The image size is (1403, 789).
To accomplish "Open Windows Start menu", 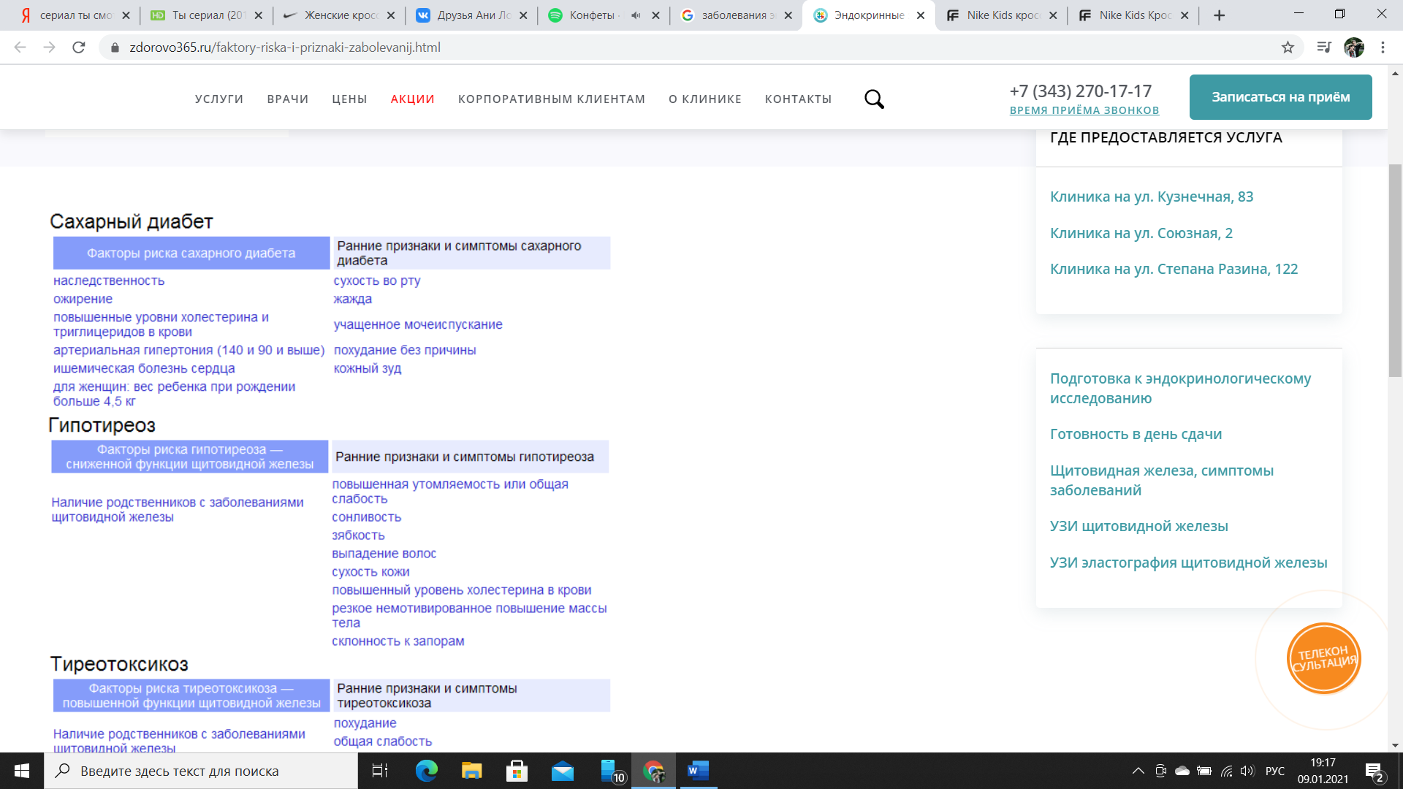I will tap(22, 771).
